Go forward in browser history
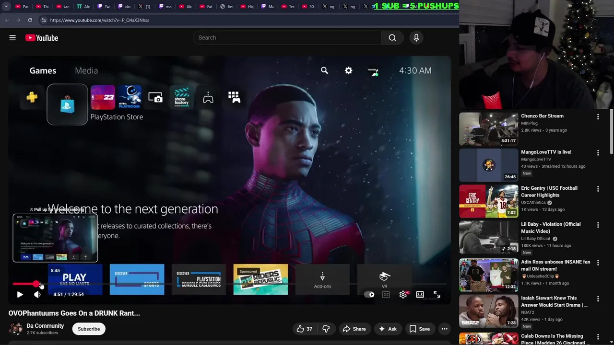 coord(18,20)
